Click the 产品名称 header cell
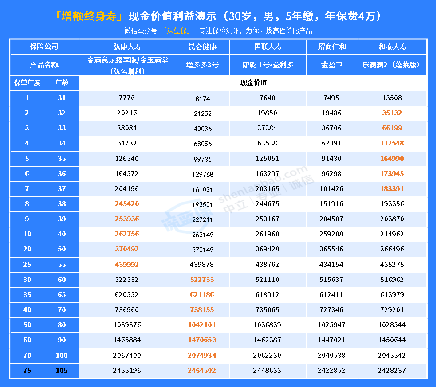This screenshot has width=437, height=387. click(44, 65)
